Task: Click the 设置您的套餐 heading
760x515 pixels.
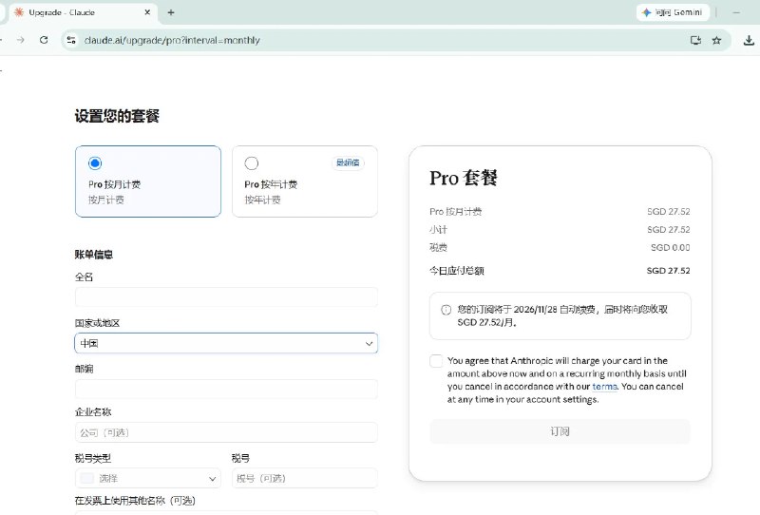Action: pyautogui.click(x=117, y=116)
